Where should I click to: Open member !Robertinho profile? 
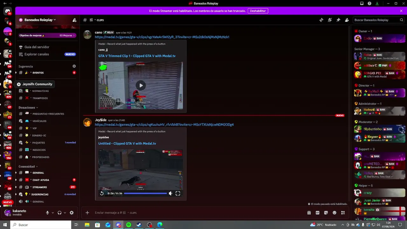tap(380, 129)
